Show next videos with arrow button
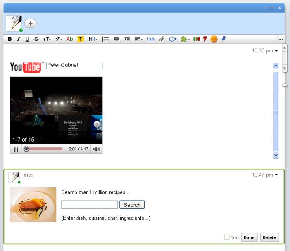 [96, 124]
